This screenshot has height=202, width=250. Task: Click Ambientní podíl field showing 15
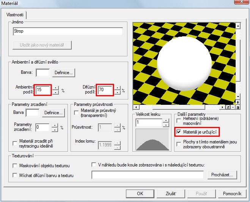click(x=44, y=90)
